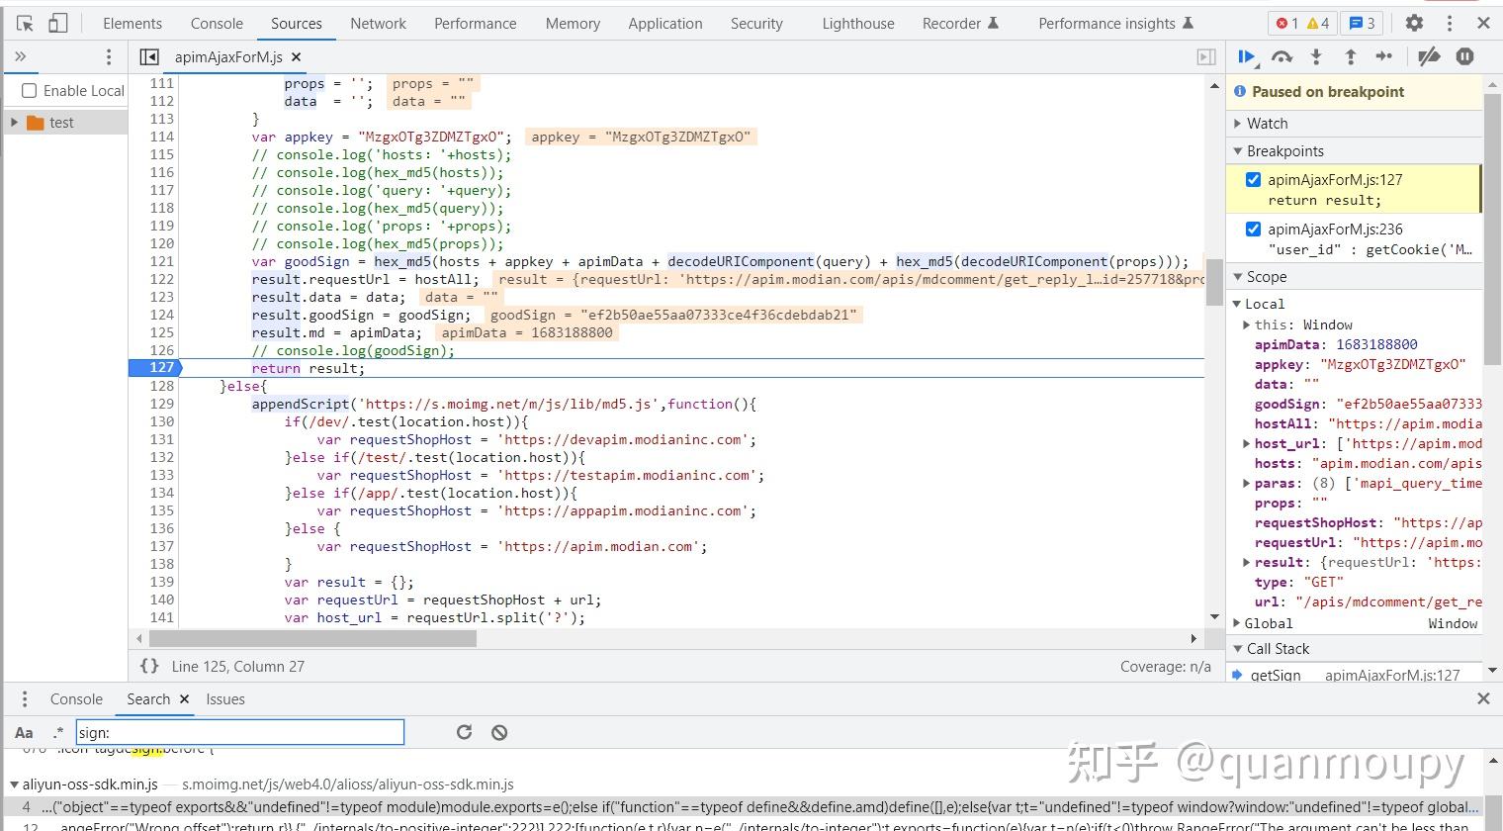Enable the Local Overrides checkbox
This screenshot has width=1503, height=831.
pos(29,90)
